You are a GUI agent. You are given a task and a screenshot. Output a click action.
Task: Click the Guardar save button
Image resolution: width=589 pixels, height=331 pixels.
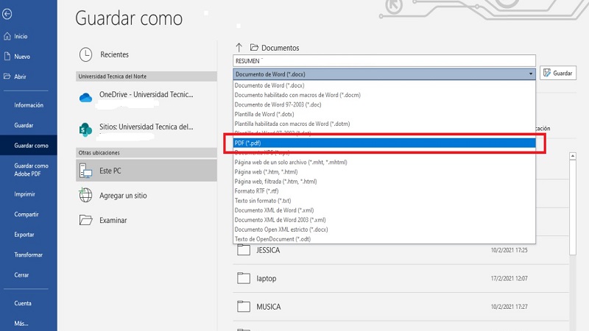(558, 73)
